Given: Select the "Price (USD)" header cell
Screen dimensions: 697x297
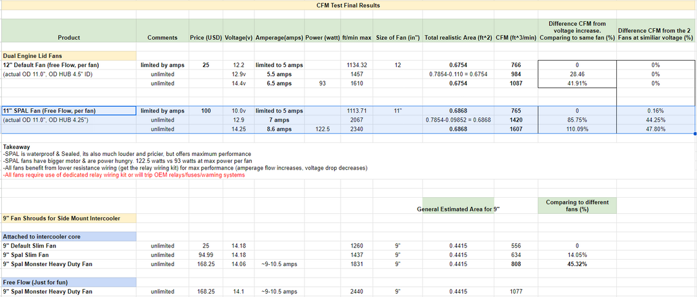Looking at the screenshot, I should click(205, 38).
